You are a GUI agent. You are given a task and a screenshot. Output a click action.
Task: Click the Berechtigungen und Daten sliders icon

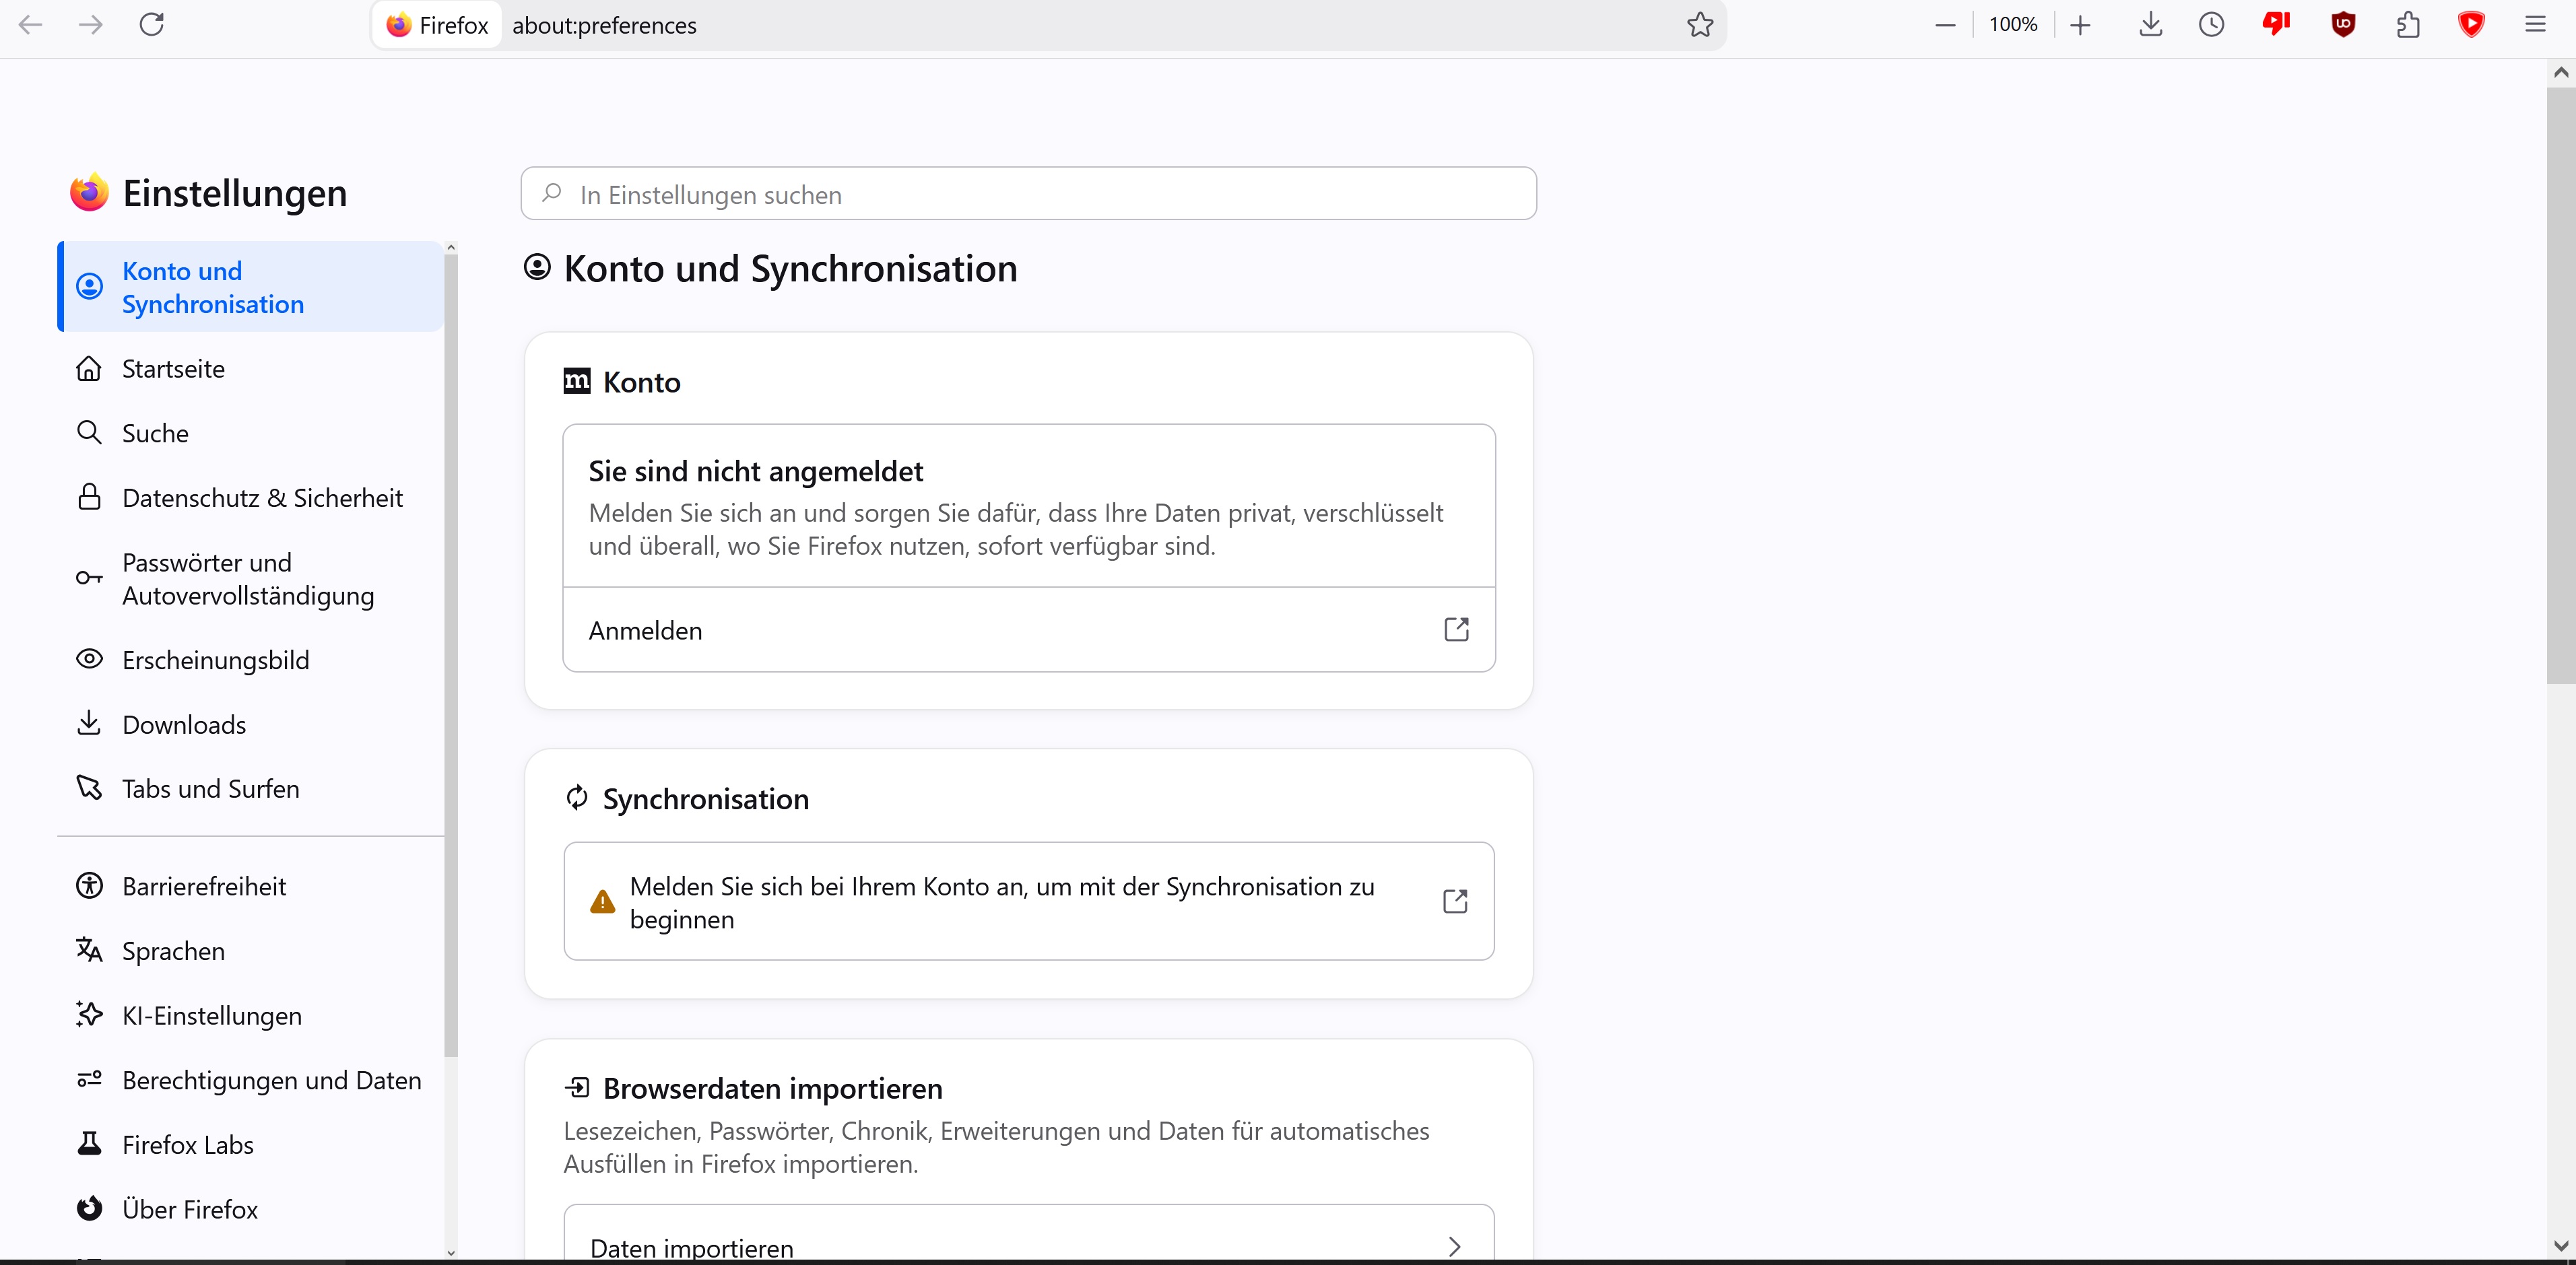[89, 1080]
